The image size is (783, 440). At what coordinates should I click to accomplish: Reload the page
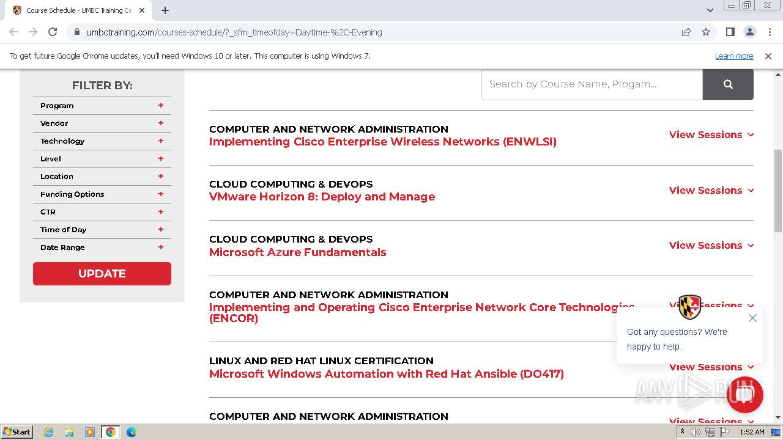[53, 32]
